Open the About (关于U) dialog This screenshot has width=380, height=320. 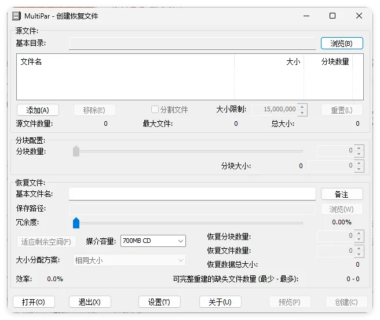220,302
